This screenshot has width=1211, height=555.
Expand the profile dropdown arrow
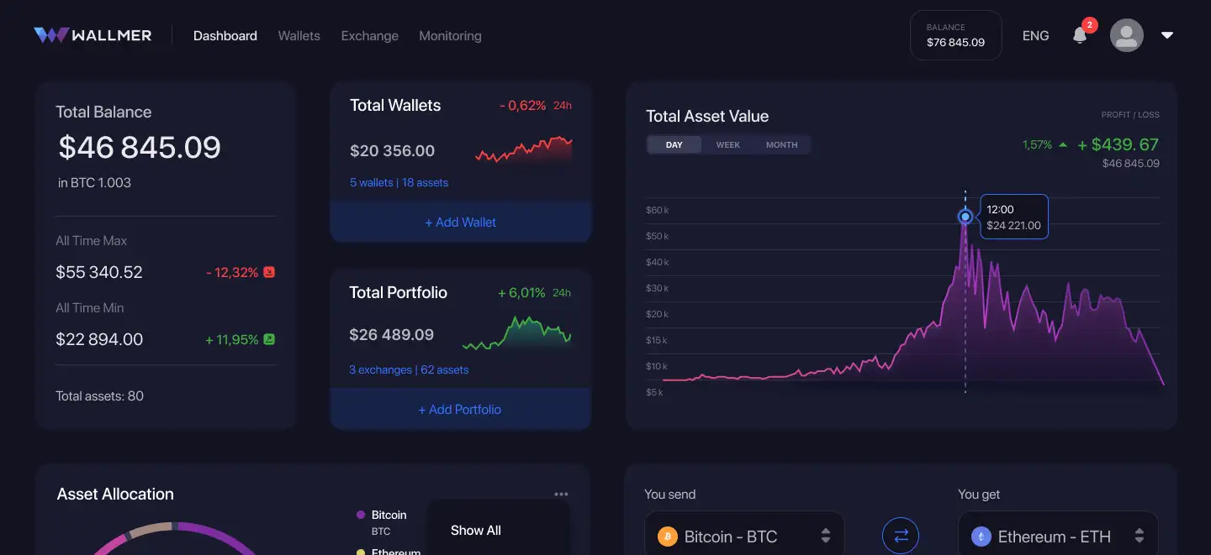1167,35
